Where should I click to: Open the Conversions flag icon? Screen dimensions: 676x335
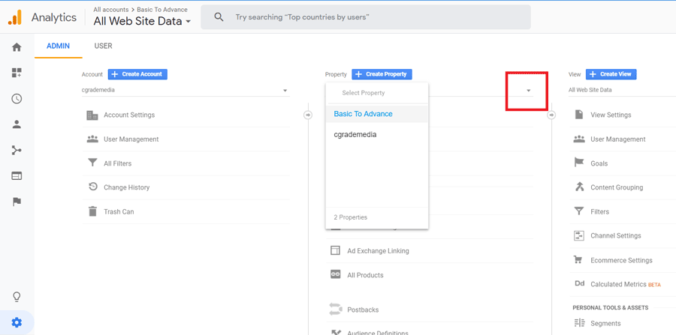point(17,202)
